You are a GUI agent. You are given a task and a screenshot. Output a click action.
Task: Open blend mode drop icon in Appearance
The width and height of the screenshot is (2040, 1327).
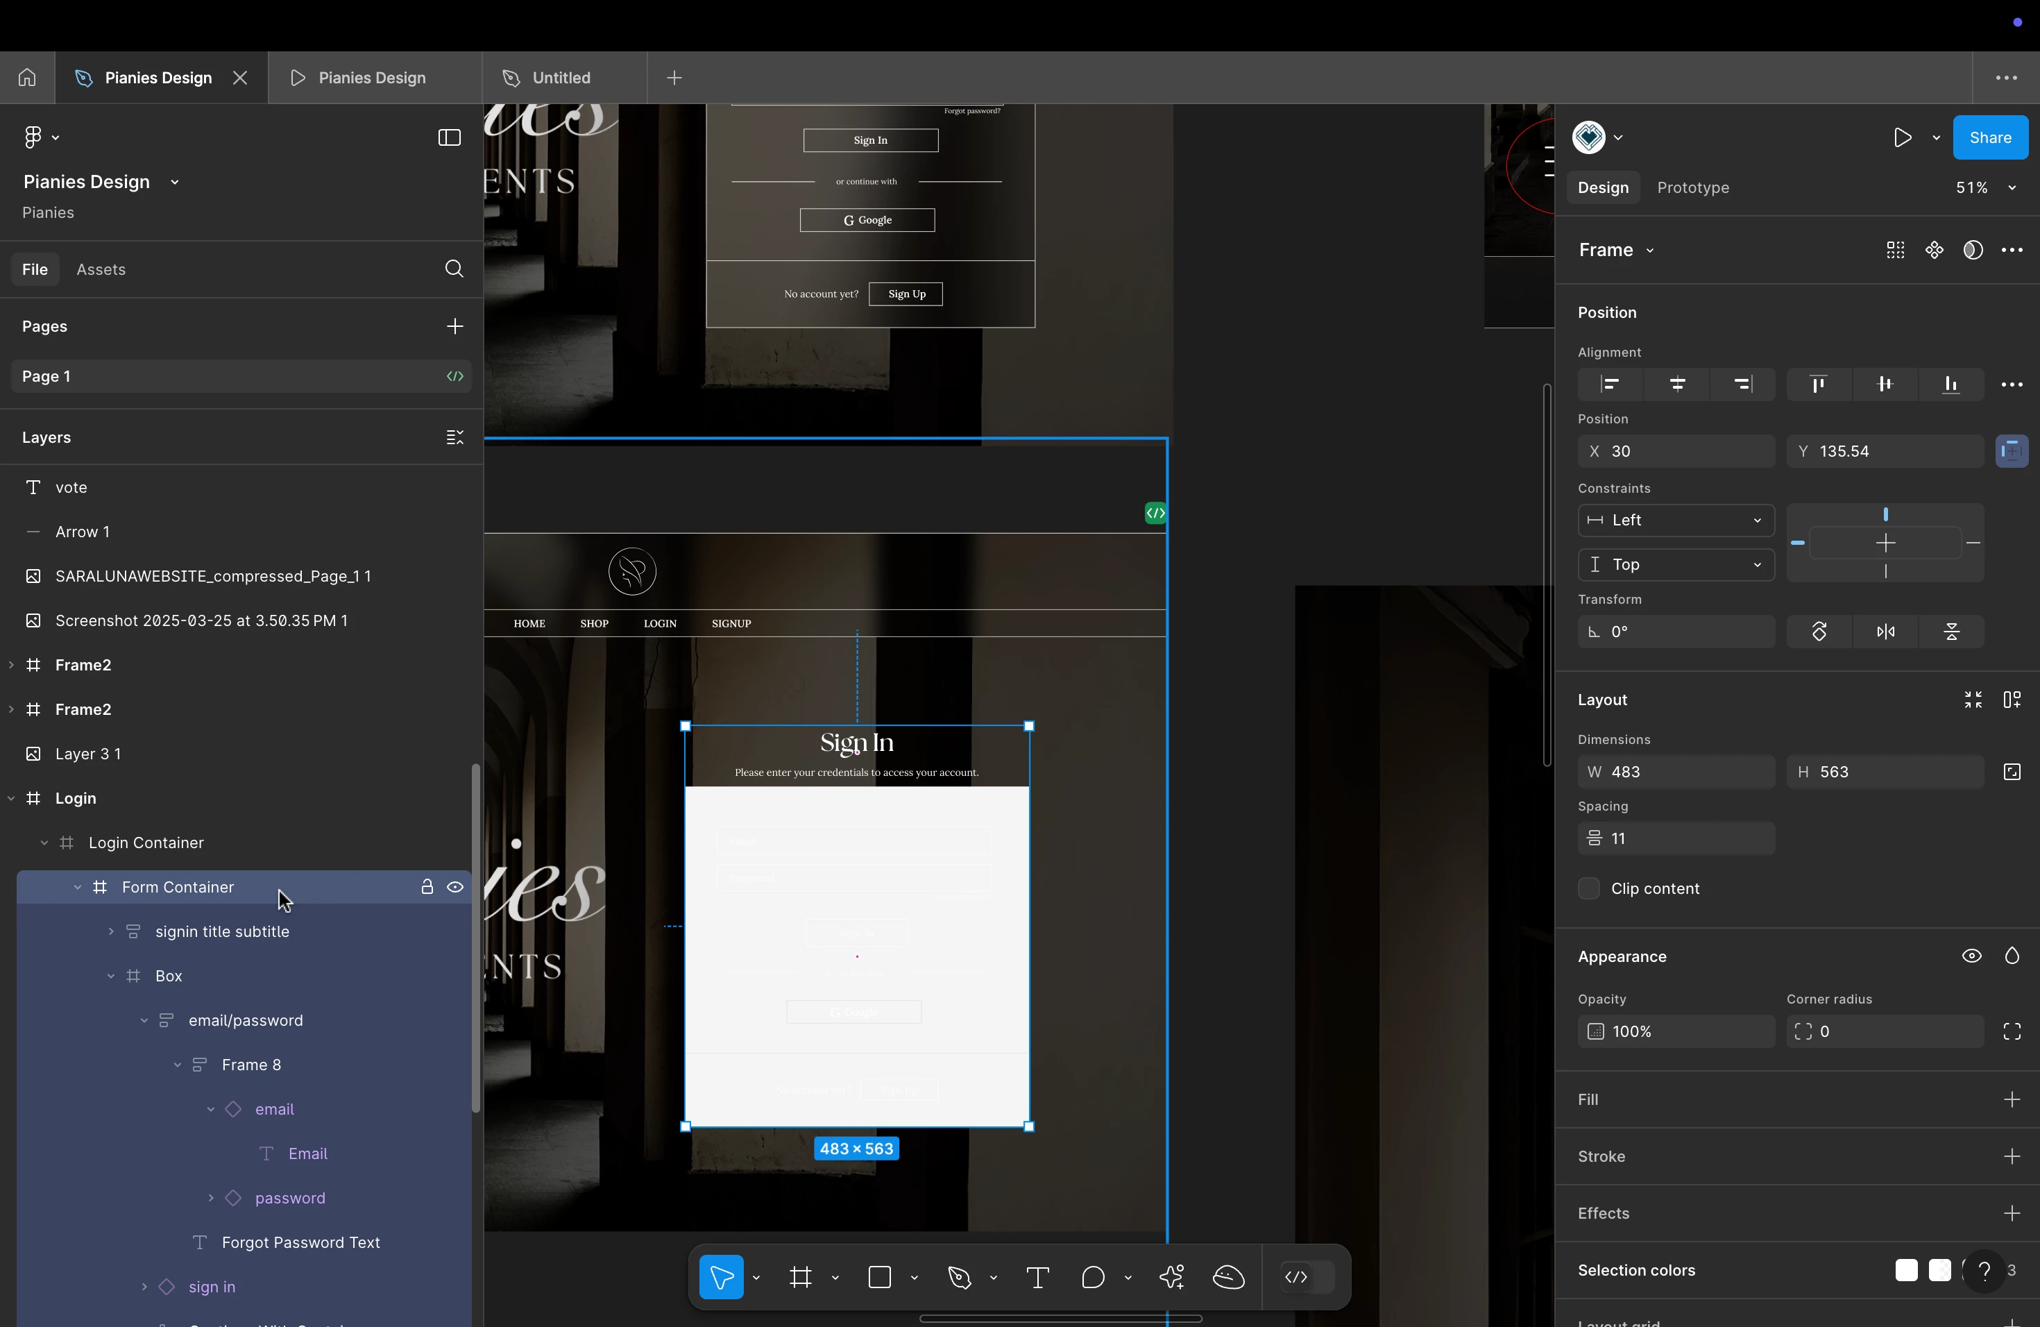pos(2012,956)
